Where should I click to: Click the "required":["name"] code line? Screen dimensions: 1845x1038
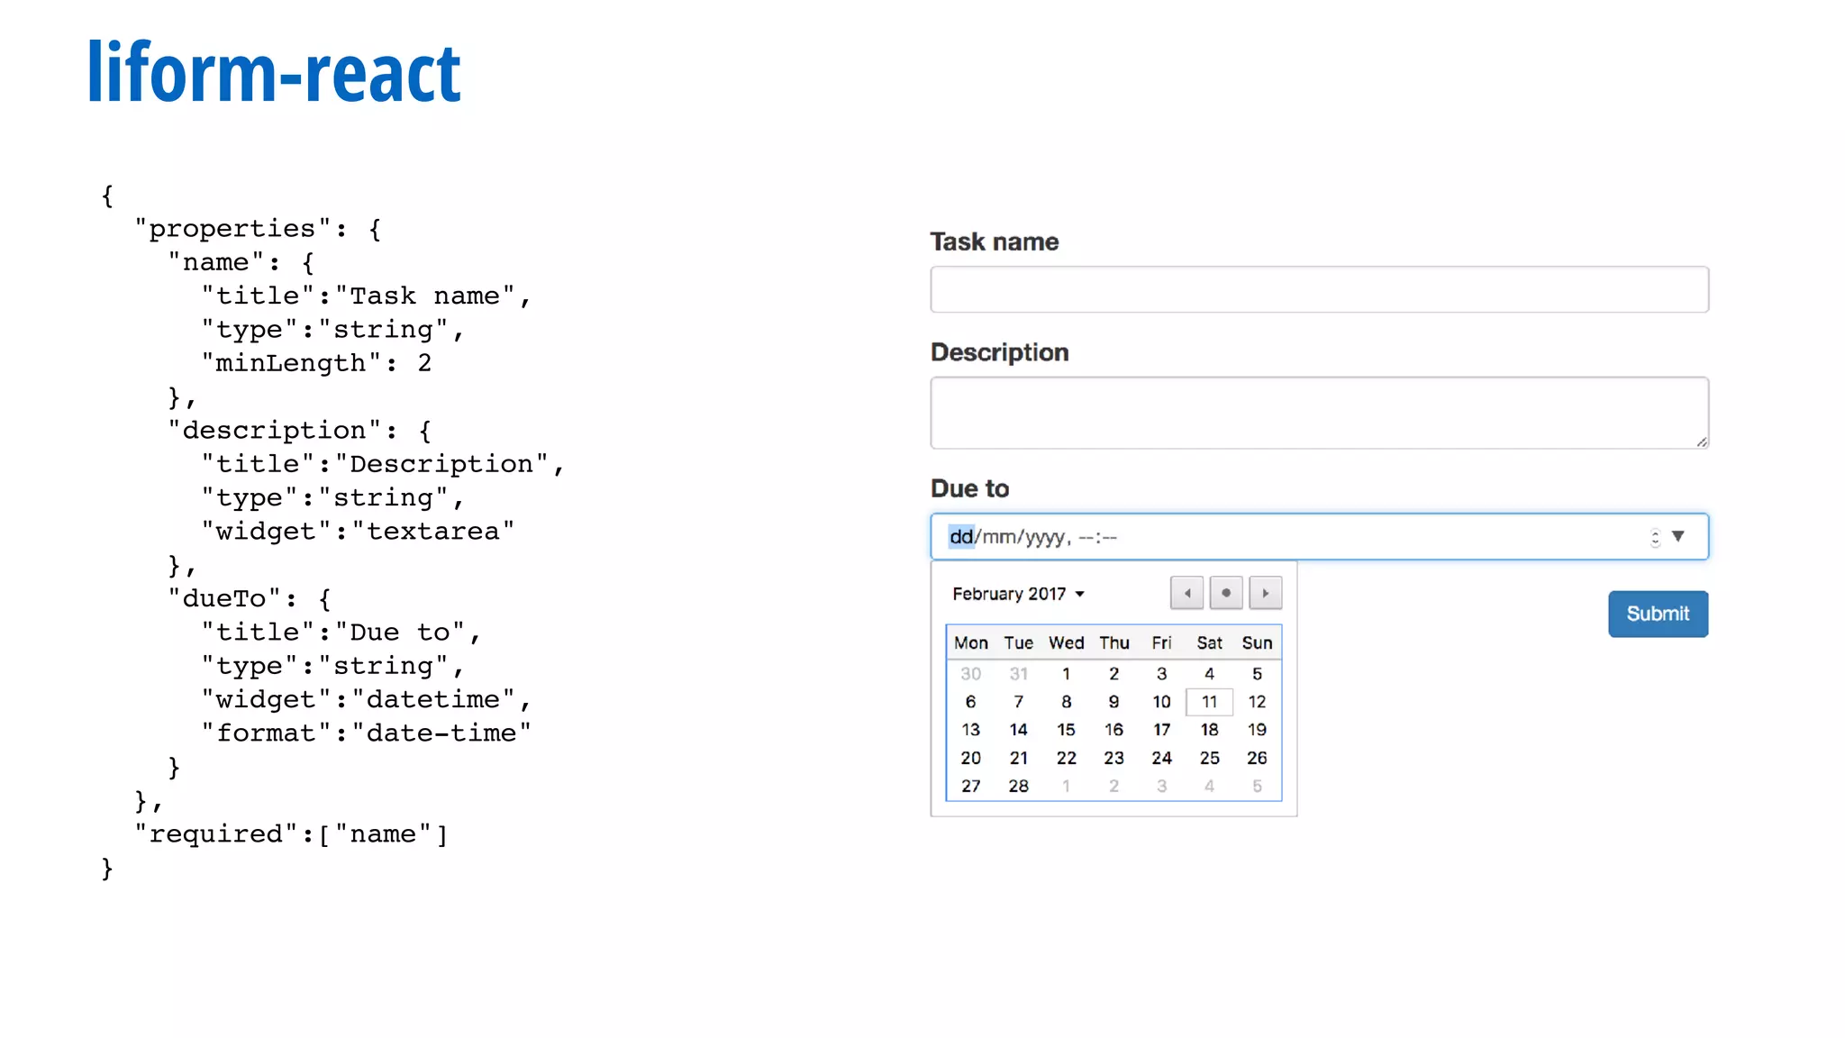(x=291, y=834)
